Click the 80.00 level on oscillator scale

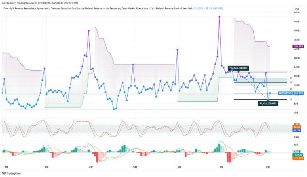click(x=297, y=124)
